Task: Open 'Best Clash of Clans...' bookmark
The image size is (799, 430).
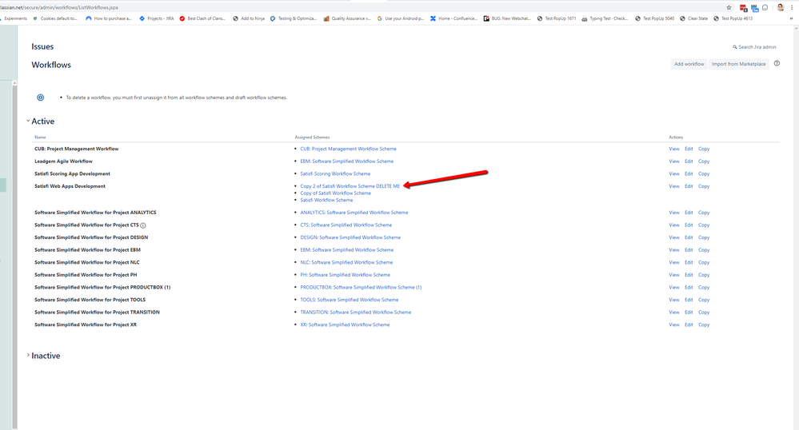Action: coord(202,18)
